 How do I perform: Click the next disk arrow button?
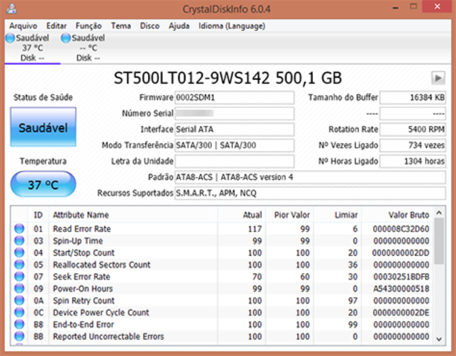point(438,78)
